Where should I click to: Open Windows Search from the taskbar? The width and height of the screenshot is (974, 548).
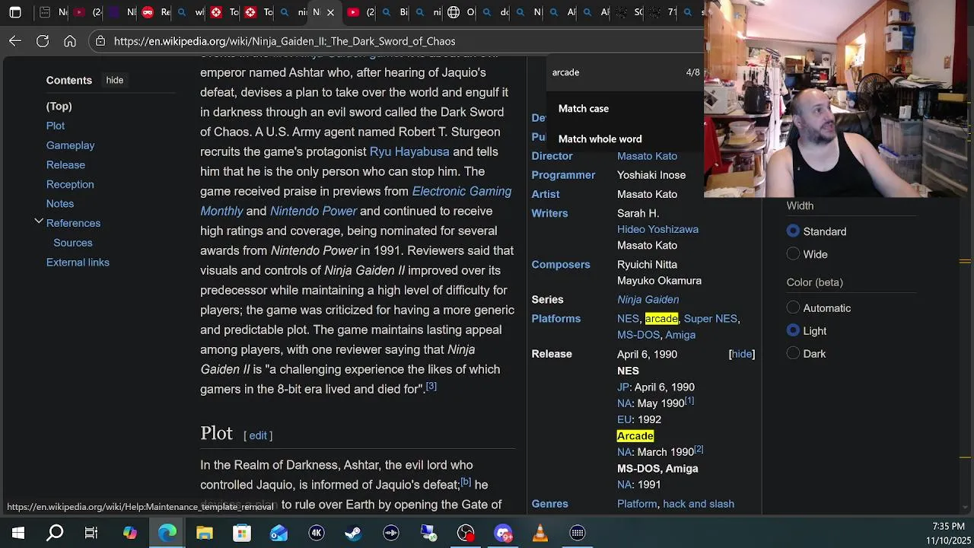pyautogui.click(x=56, y=533)
